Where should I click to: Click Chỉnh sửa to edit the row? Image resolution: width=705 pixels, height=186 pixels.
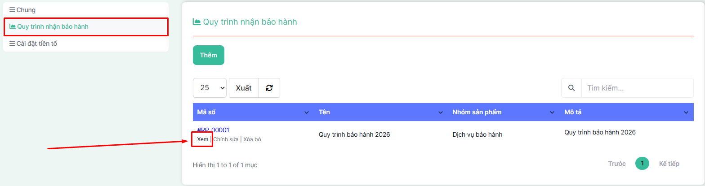coord(226,139)
